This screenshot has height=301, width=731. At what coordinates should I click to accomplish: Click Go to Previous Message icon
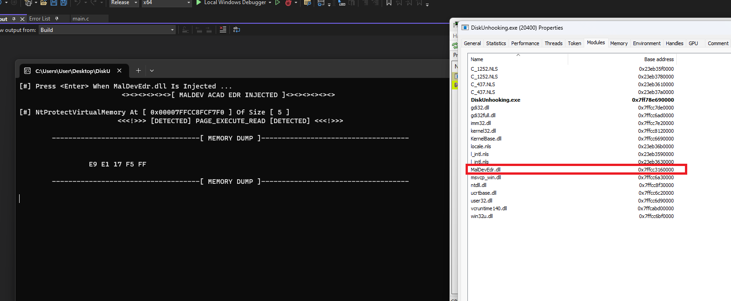pos(199,30)
